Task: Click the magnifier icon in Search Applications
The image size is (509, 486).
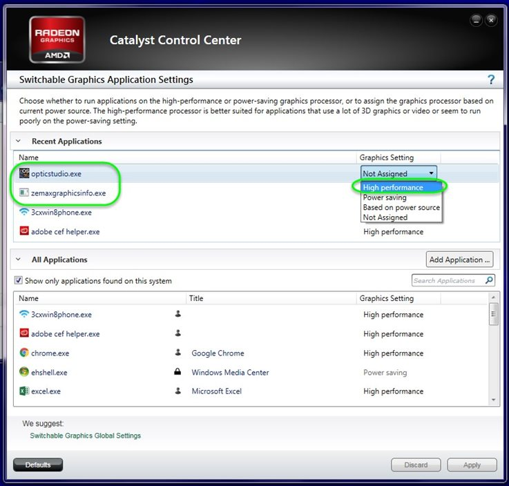Action: [x=489, y=280]
